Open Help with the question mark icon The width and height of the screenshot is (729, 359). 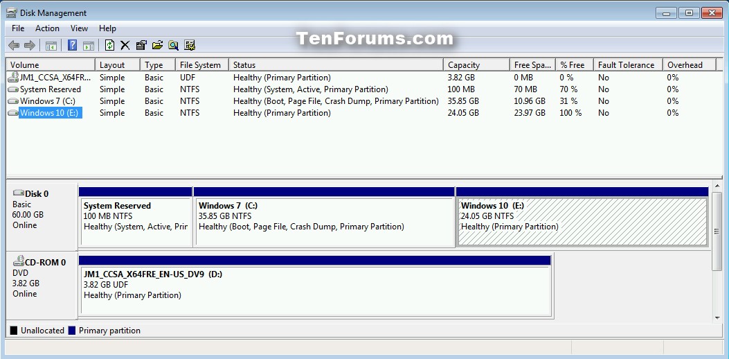[73, 45]
